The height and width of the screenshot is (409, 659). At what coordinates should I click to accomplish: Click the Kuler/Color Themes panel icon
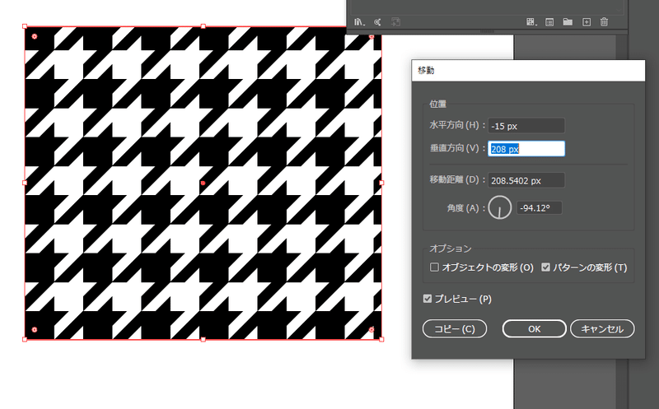[377, 22]
